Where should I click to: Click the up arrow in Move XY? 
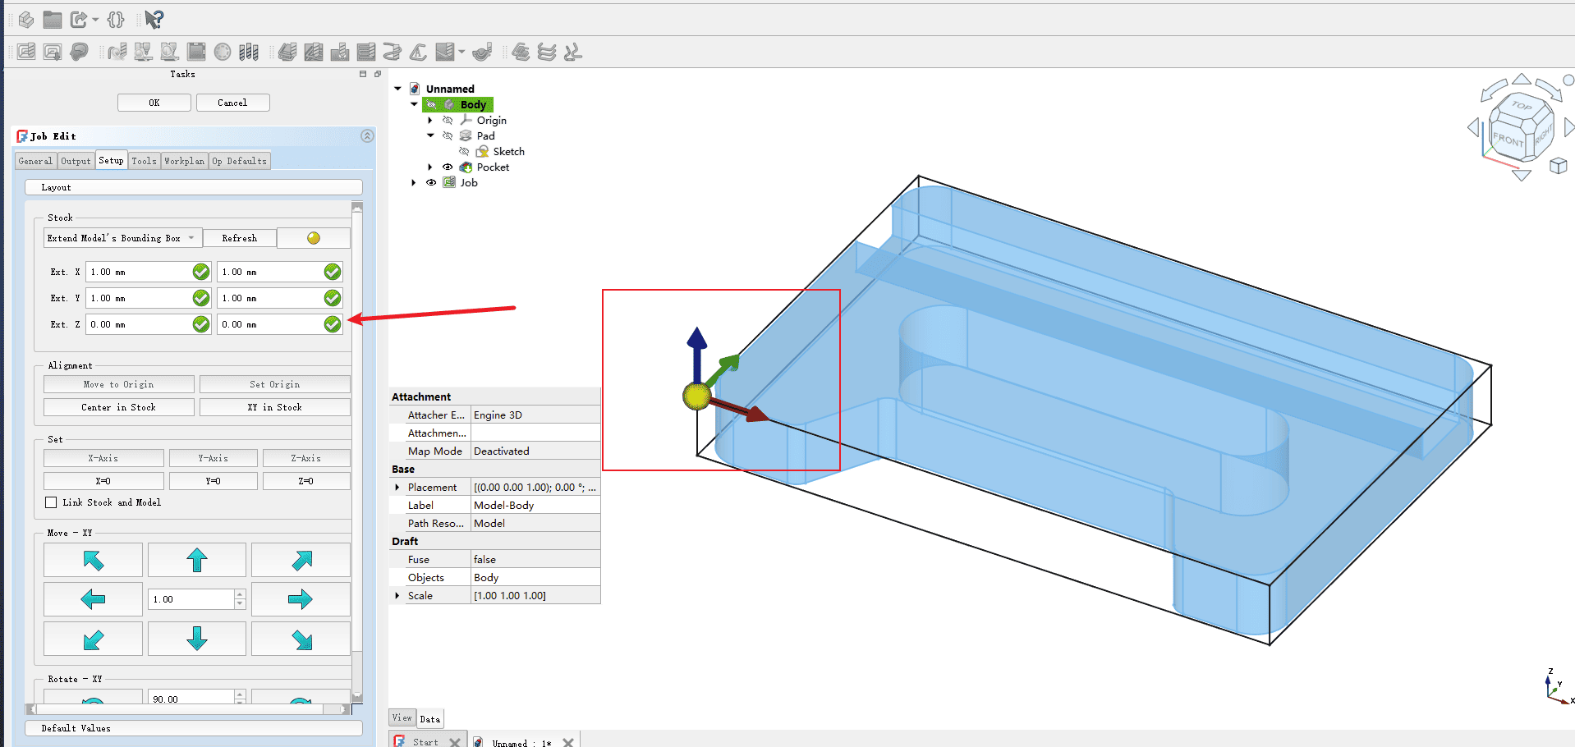tap(196, 560)
